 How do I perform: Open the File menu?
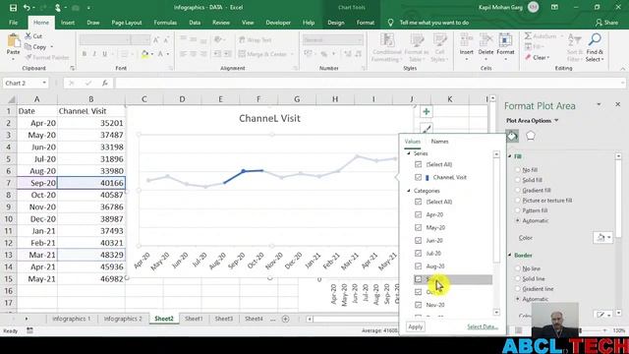(13, 23)
